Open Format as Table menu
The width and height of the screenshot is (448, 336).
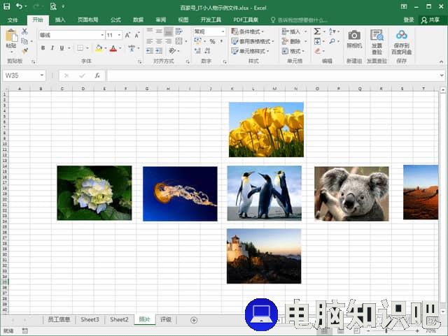[x=253, y=41]
